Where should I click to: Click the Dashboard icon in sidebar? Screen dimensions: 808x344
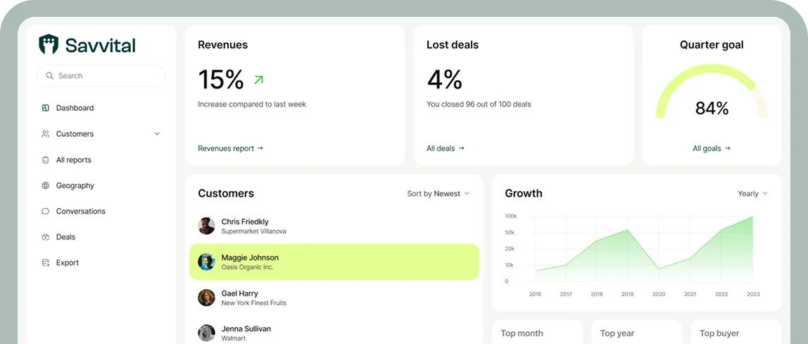tap(46, 108)
